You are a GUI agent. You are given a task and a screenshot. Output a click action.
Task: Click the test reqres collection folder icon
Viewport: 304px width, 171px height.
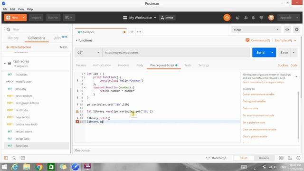coord(9,63)
